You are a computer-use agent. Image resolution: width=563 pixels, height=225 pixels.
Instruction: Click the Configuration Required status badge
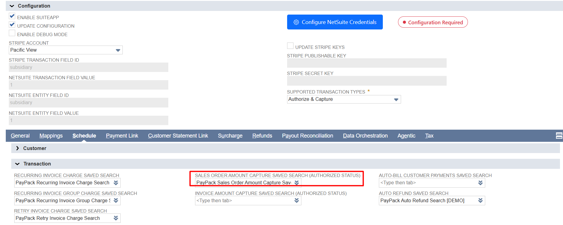point(433,22)
